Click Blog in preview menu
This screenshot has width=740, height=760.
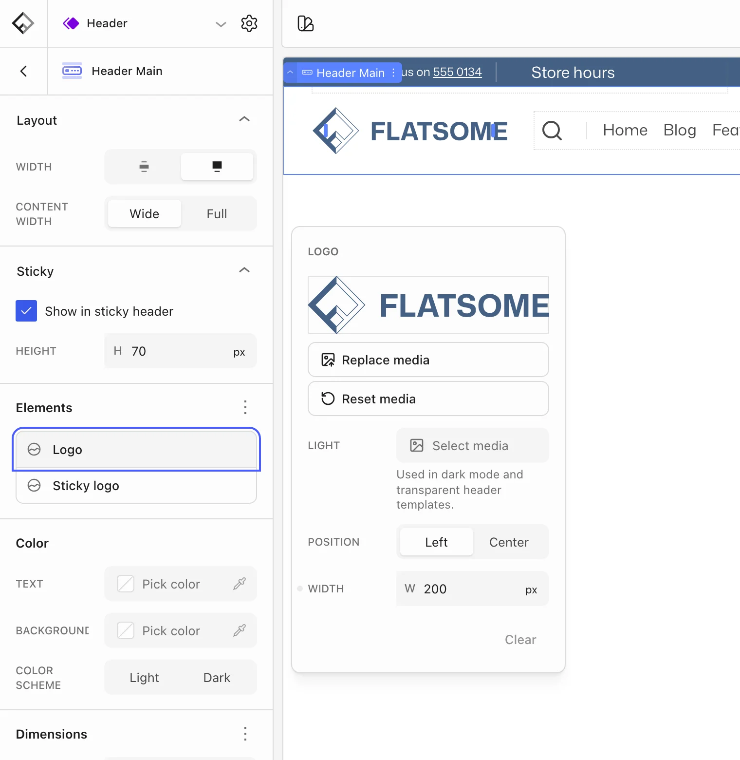(x=680, y=130)
